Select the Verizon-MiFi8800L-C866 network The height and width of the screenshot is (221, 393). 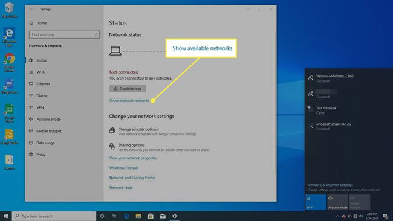(x=348, y=78)
